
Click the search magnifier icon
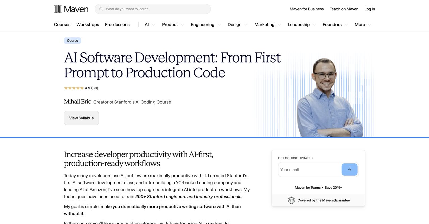tap(101, 9)
